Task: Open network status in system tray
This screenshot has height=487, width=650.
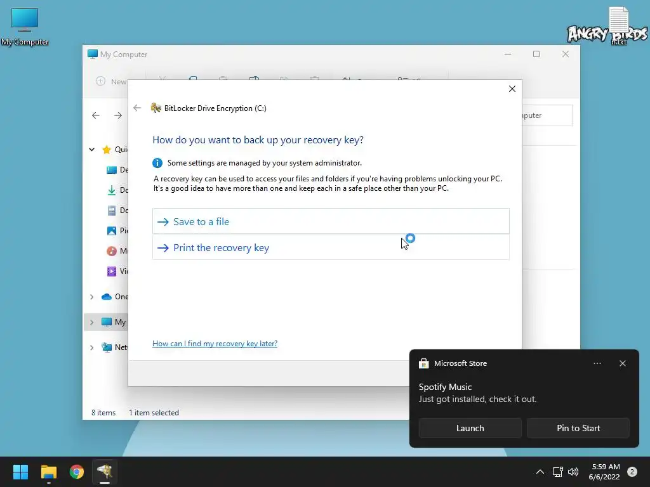Action: click(557, 472)
